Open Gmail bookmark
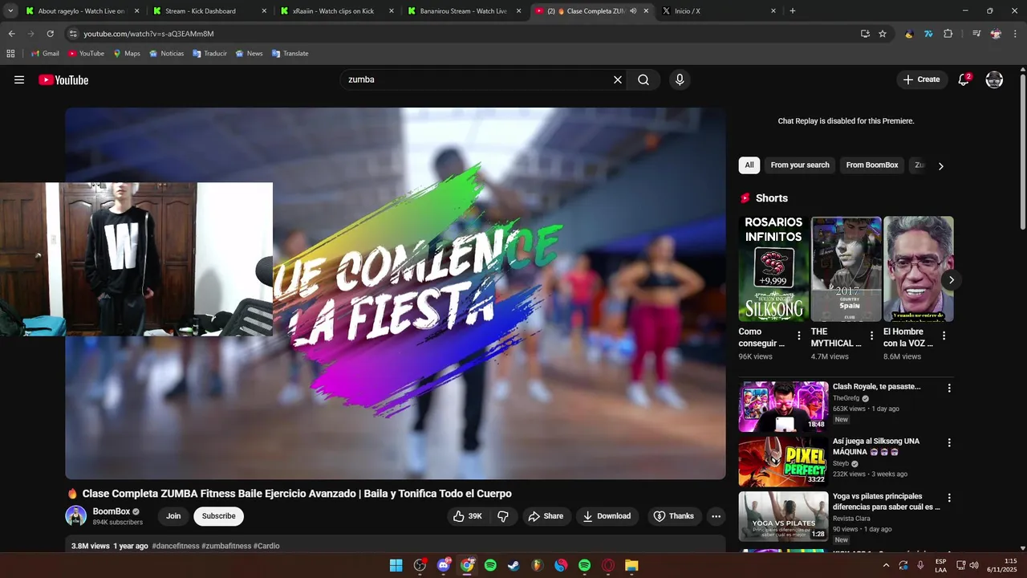The width and height of the screenshot is (1027, 578). click(45, 53)
